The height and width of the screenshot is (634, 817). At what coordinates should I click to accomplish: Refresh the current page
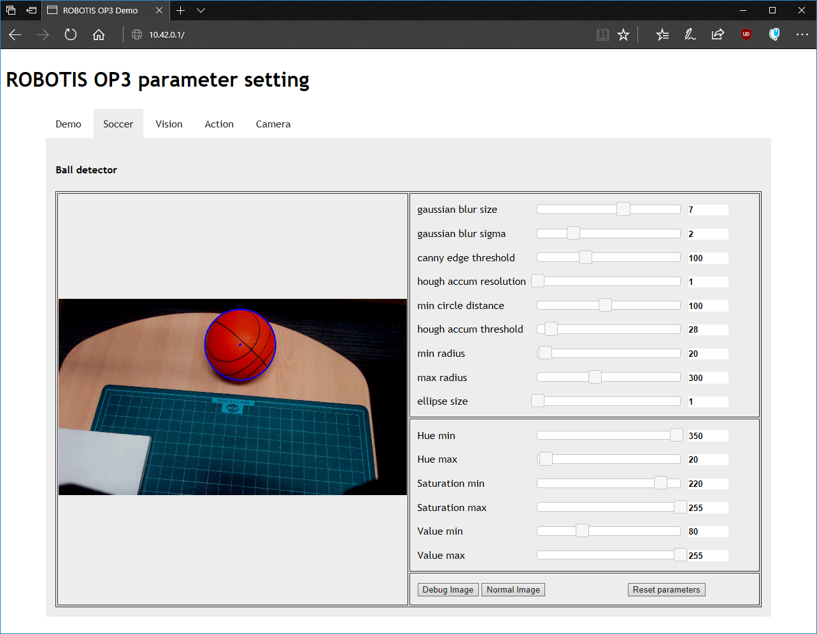click(x=71, y=35)
